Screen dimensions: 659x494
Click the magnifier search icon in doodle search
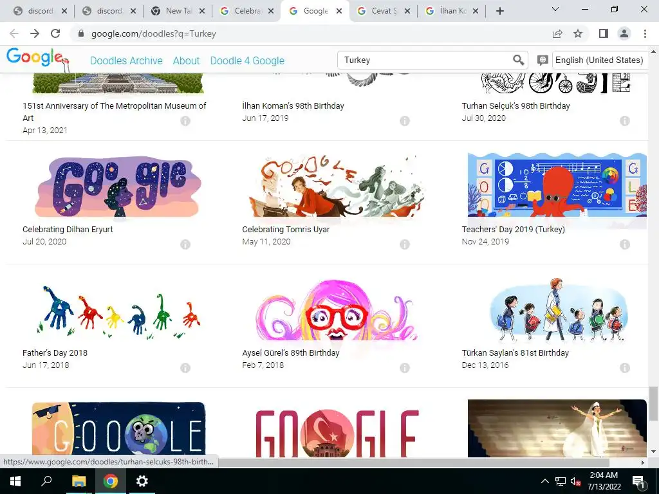click(518, 60)
